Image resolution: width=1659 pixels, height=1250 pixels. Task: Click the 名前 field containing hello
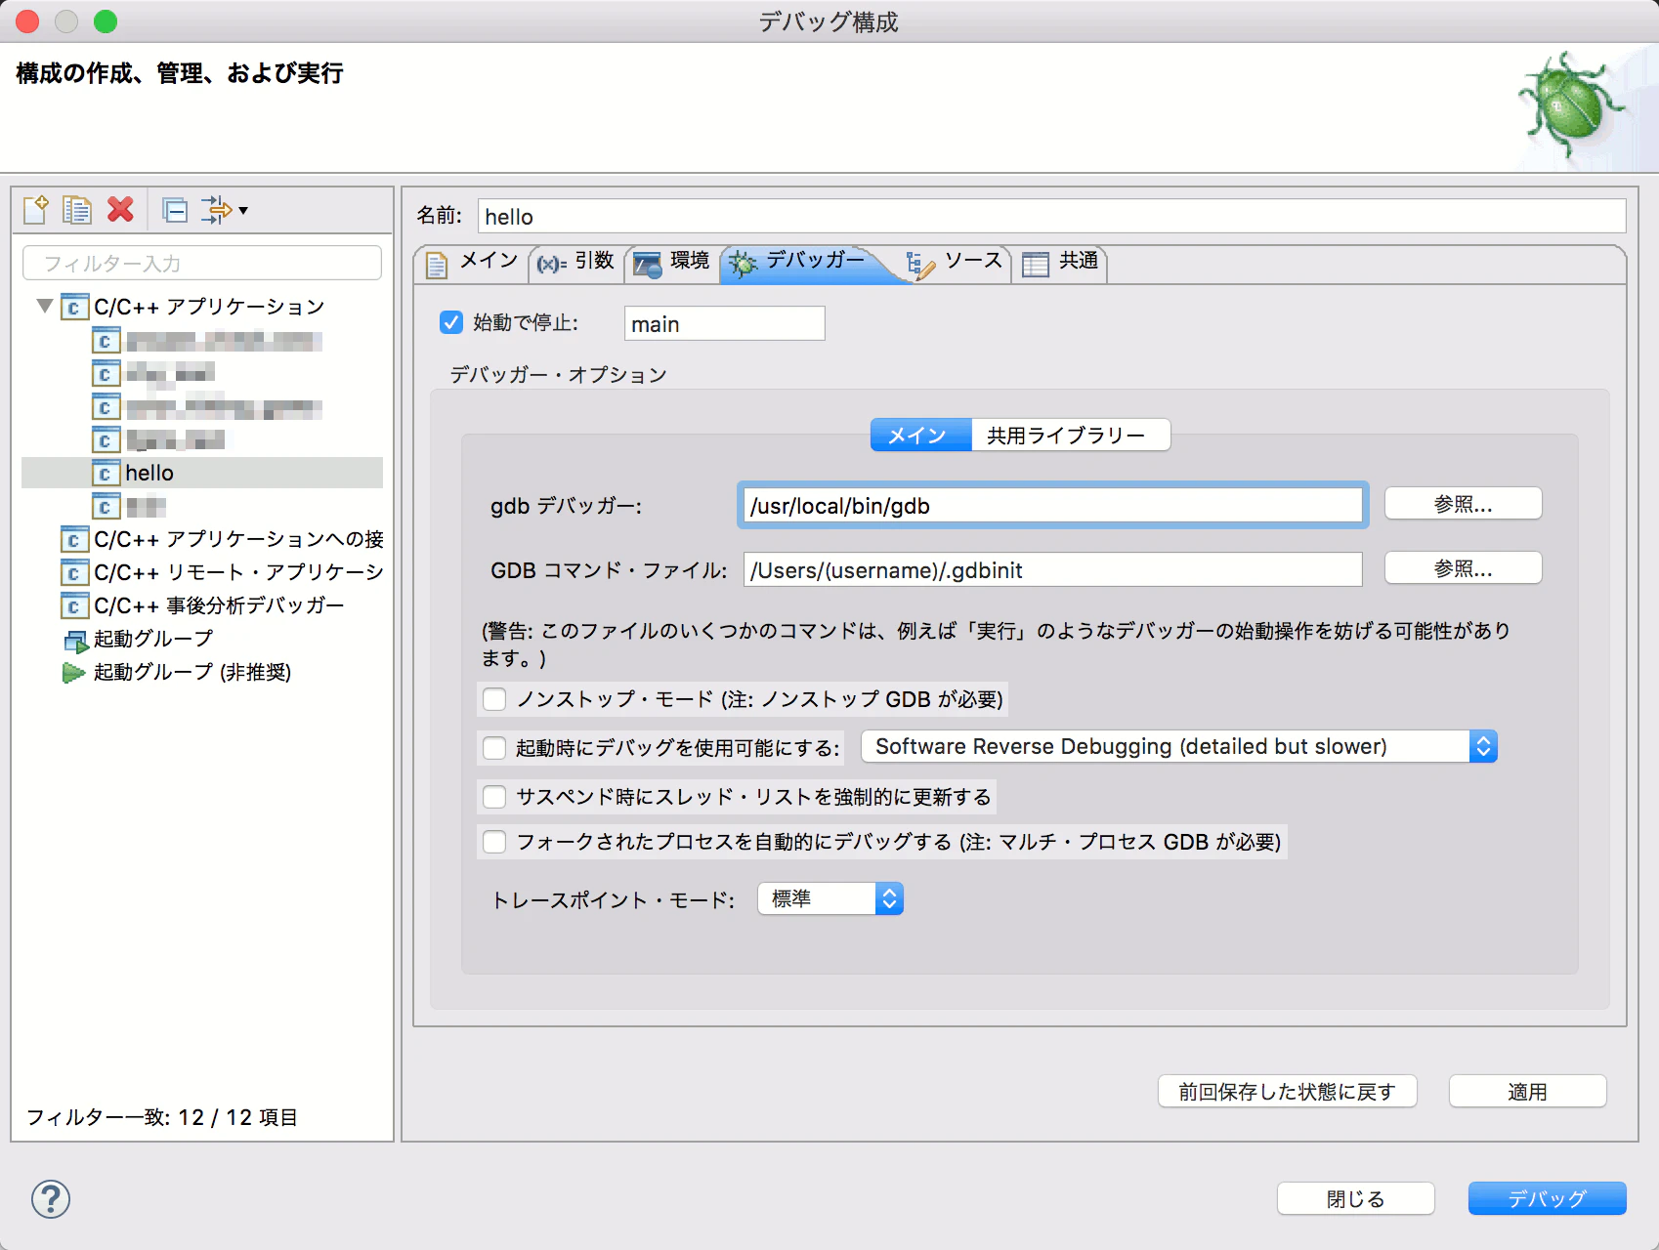point(1051,217)
